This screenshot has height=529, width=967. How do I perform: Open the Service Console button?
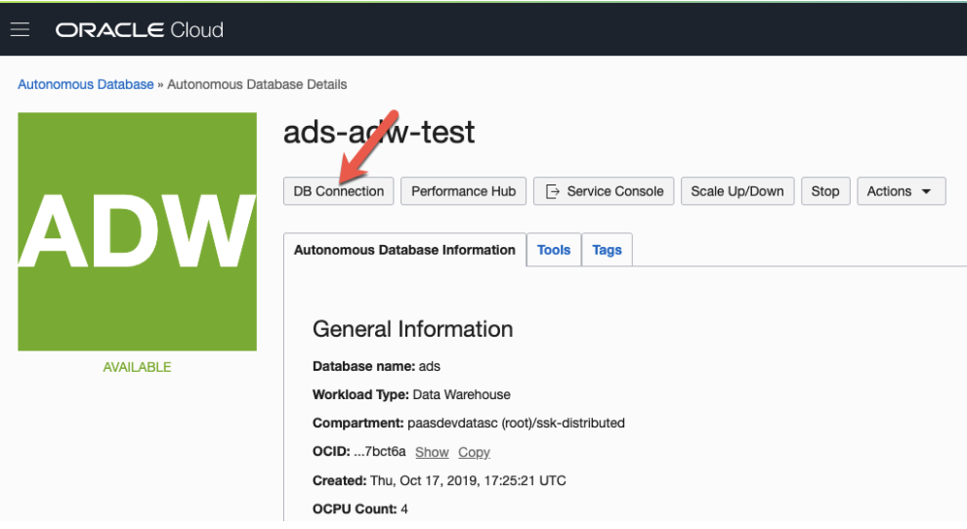pos(604,191)
